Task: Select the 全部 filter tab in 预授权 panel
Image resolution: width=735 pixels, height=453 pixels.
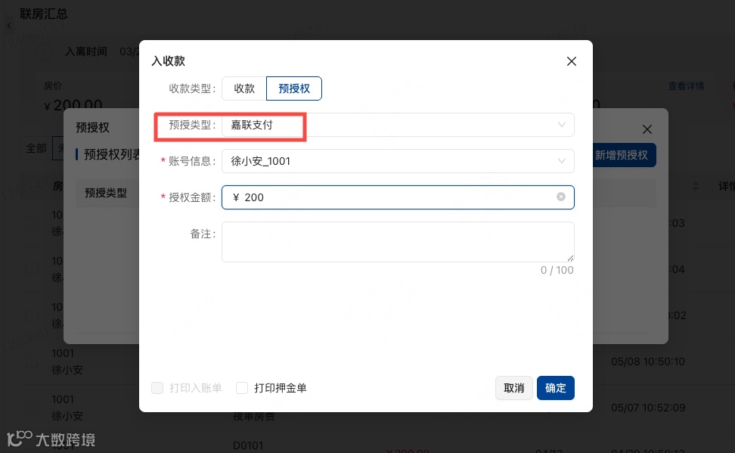Action: 36,149
